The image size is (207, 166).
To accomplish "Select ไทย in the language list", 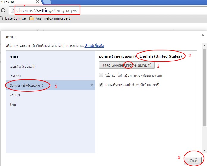I will click(x=13, y=105).
